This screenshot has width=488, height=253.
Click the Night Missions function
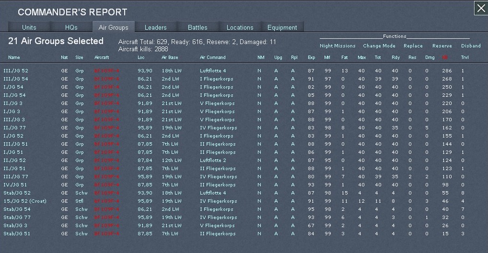click(x=337, y=46)
